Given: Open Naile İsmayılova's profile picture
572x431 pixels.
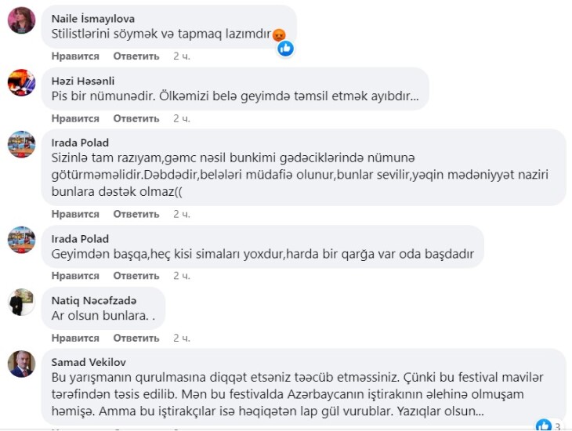Looking at the screenshot, I should pos(21,20).
